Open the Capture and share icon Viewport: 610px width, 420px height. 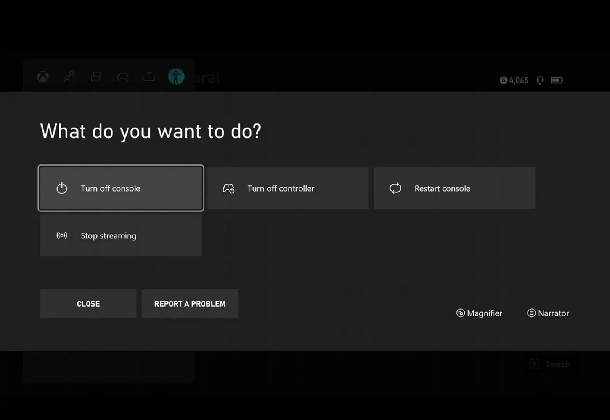[x=149, y=76]
